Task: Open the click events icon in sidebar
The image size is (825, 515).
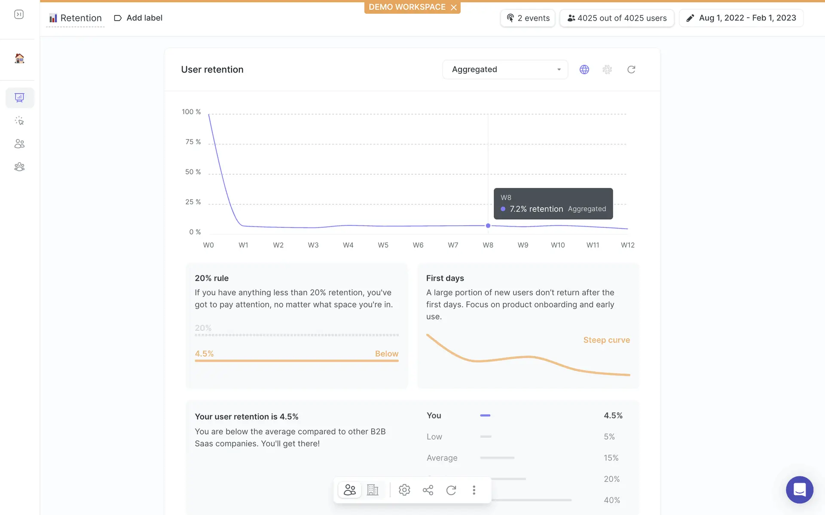Action: [19, 121]
